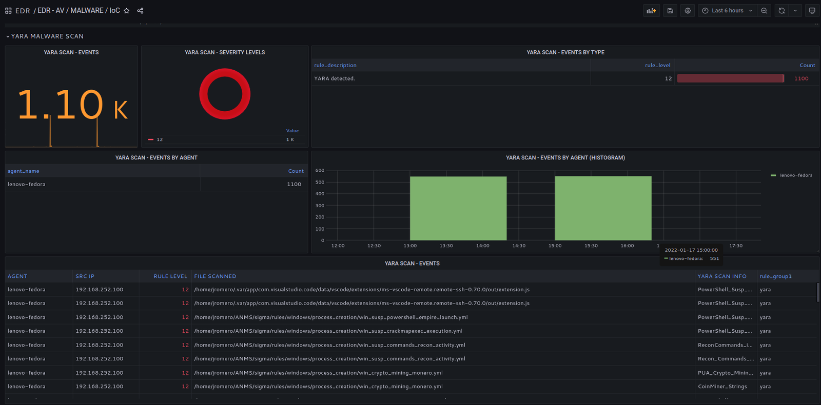
Task: Sort events table by FILE SCANNED column
Action: point(215,276)
